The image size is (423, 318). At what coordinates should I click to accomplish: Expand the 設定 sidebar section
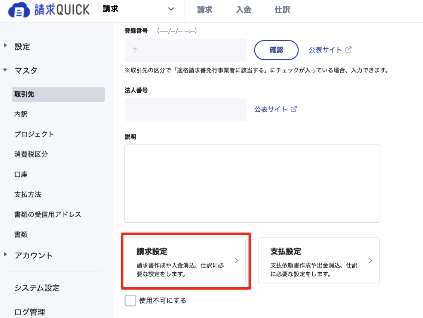click(5, 45)
